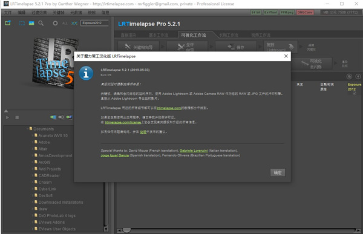
Task: Expand the Avid Projects folder
Action: tap(33, 169)
